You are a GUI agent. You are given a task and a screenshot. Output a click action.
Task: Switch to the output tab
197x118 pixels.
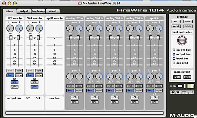pos(24,11)
